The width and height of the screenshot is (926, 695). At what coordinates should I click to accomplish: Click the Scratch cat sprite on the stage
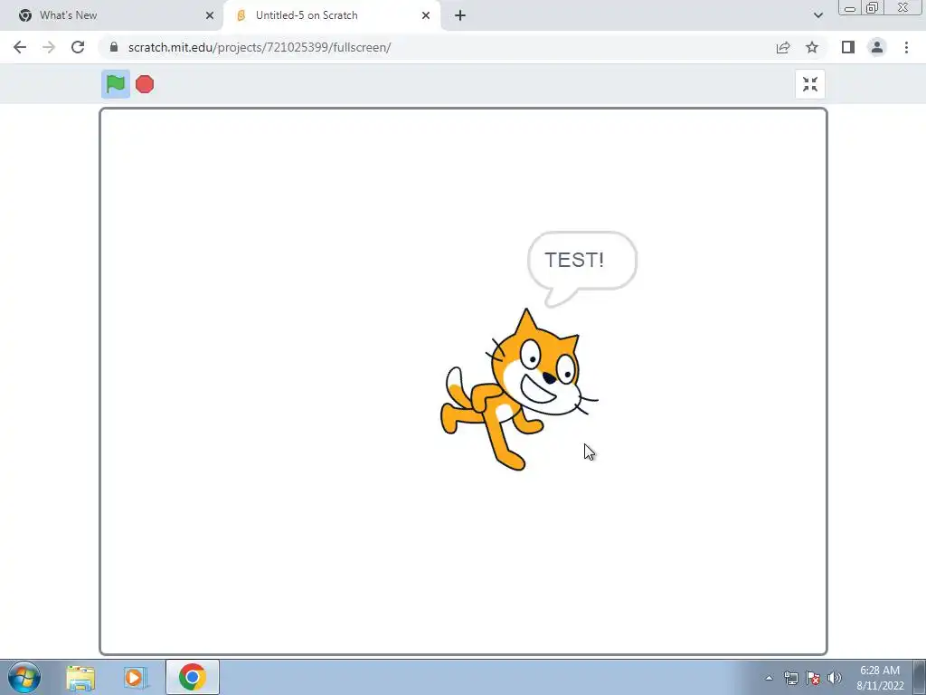click(518, 389)
